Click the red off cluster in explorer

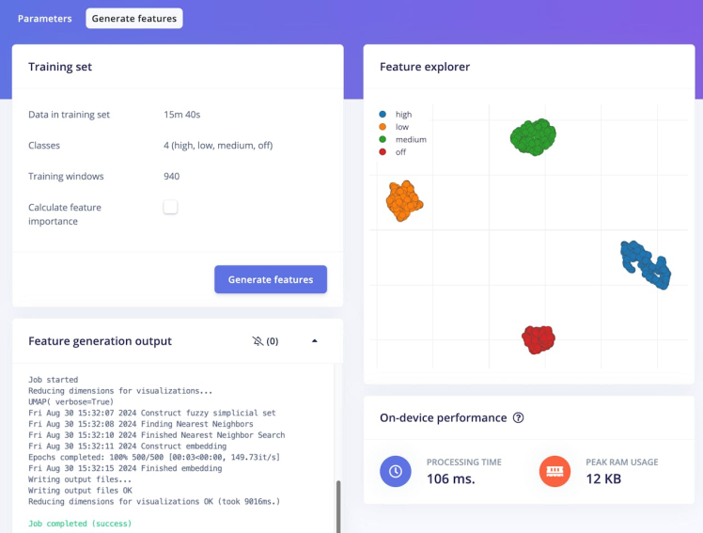(539, 339)
